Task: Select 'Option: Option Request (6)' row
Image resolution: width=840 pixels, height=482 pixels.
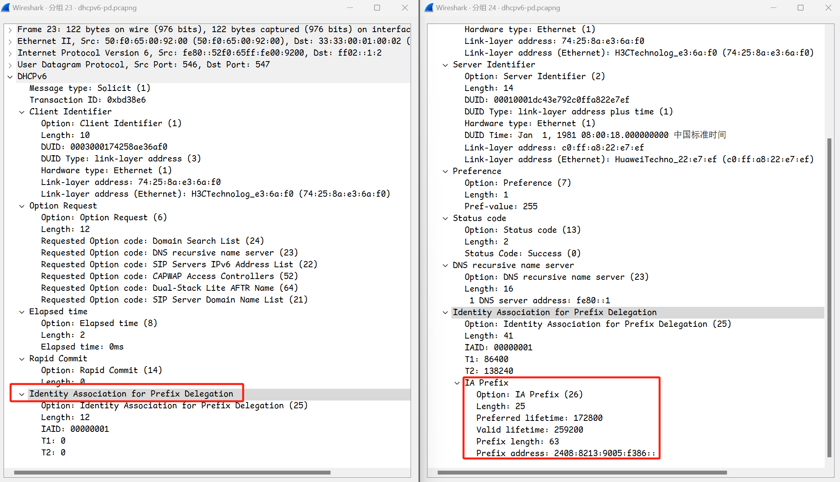Action: (104, 217)
